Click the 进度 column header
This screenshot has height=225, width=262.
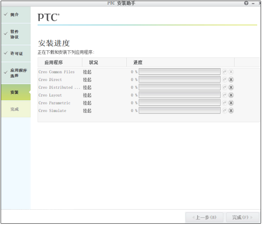point(180,62)
